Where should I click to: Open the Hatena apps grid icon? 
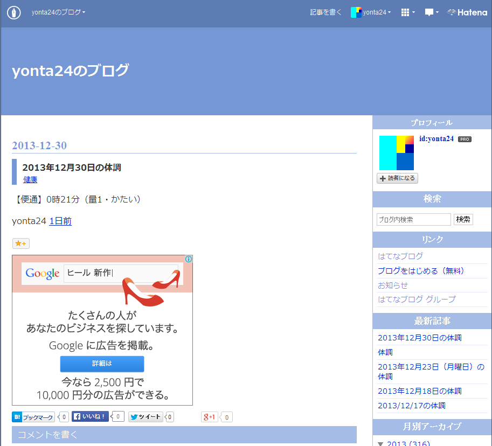[x=405, y=12]
